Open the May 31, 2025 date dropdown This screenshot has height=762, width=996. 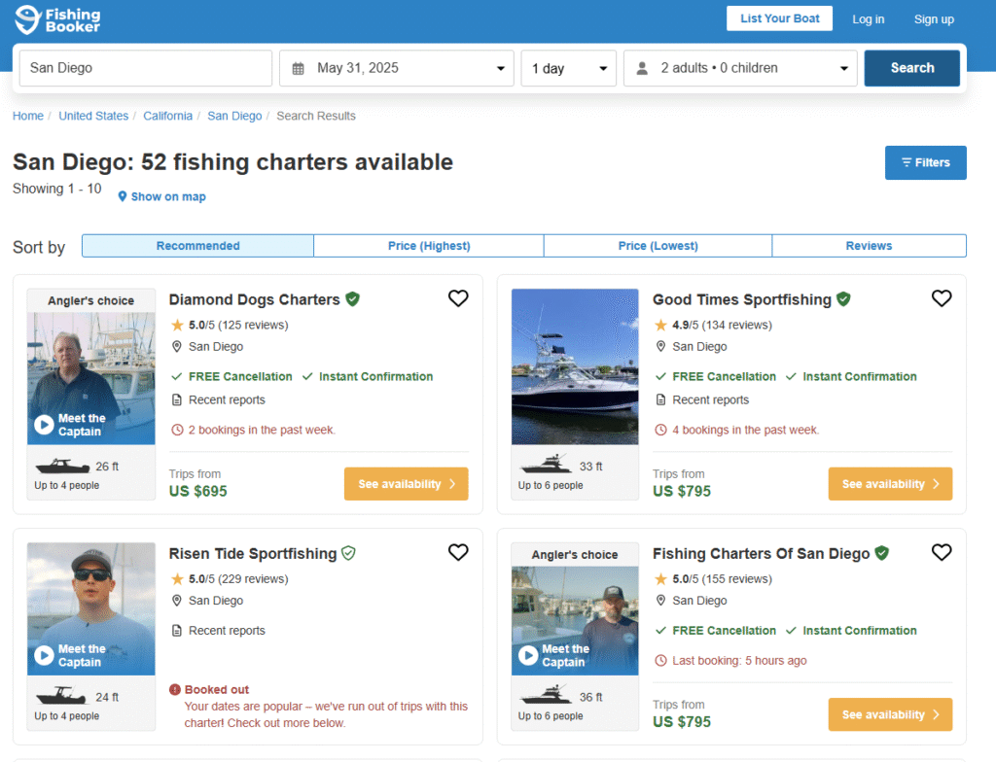tap(397, 69)
